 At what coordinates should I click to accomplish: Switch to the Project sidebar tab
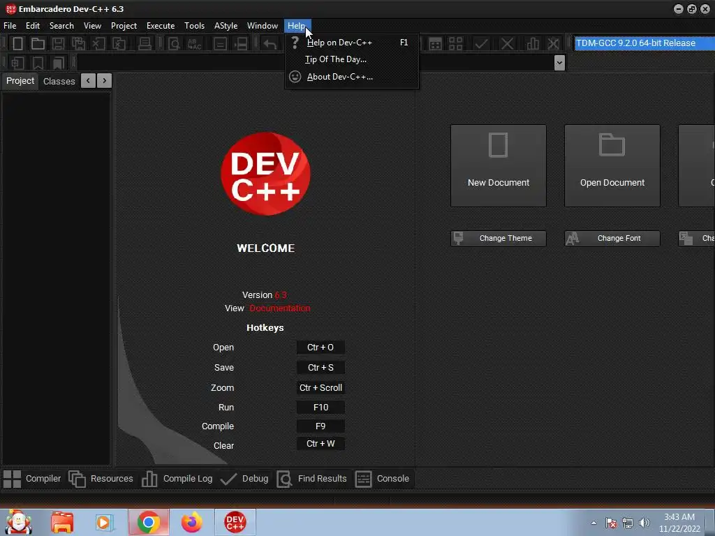click(20, 81)
